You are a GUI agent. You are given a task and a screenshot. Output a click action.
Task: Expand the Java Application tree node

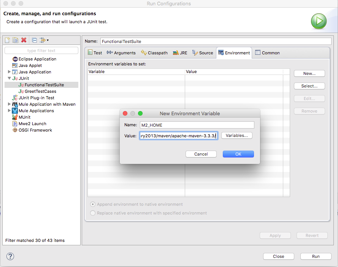pos(9,72)
